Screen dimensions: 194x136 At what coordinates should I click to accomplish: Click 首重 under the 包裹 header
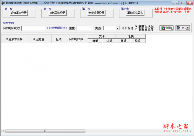pos(124,41)
